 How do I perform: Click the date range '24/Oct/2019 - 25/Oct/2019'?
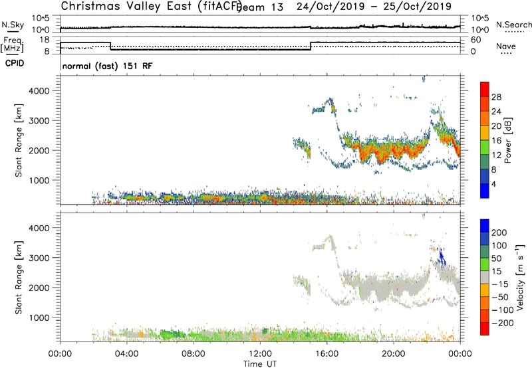pos(374,7)
